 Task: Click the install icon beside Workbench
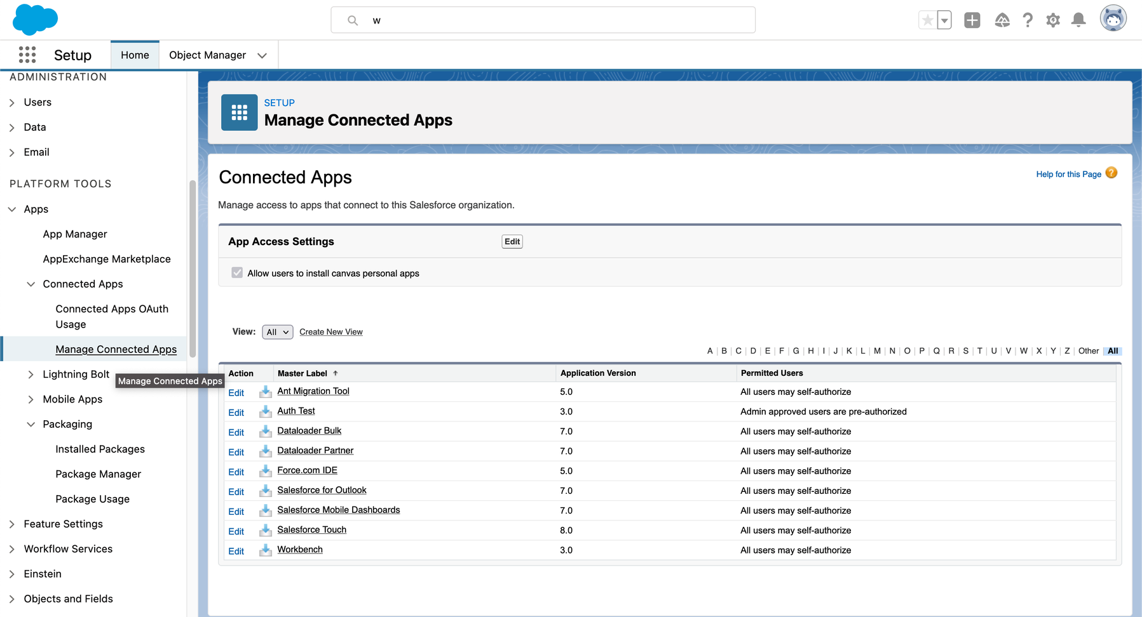[x=266, y=550]
